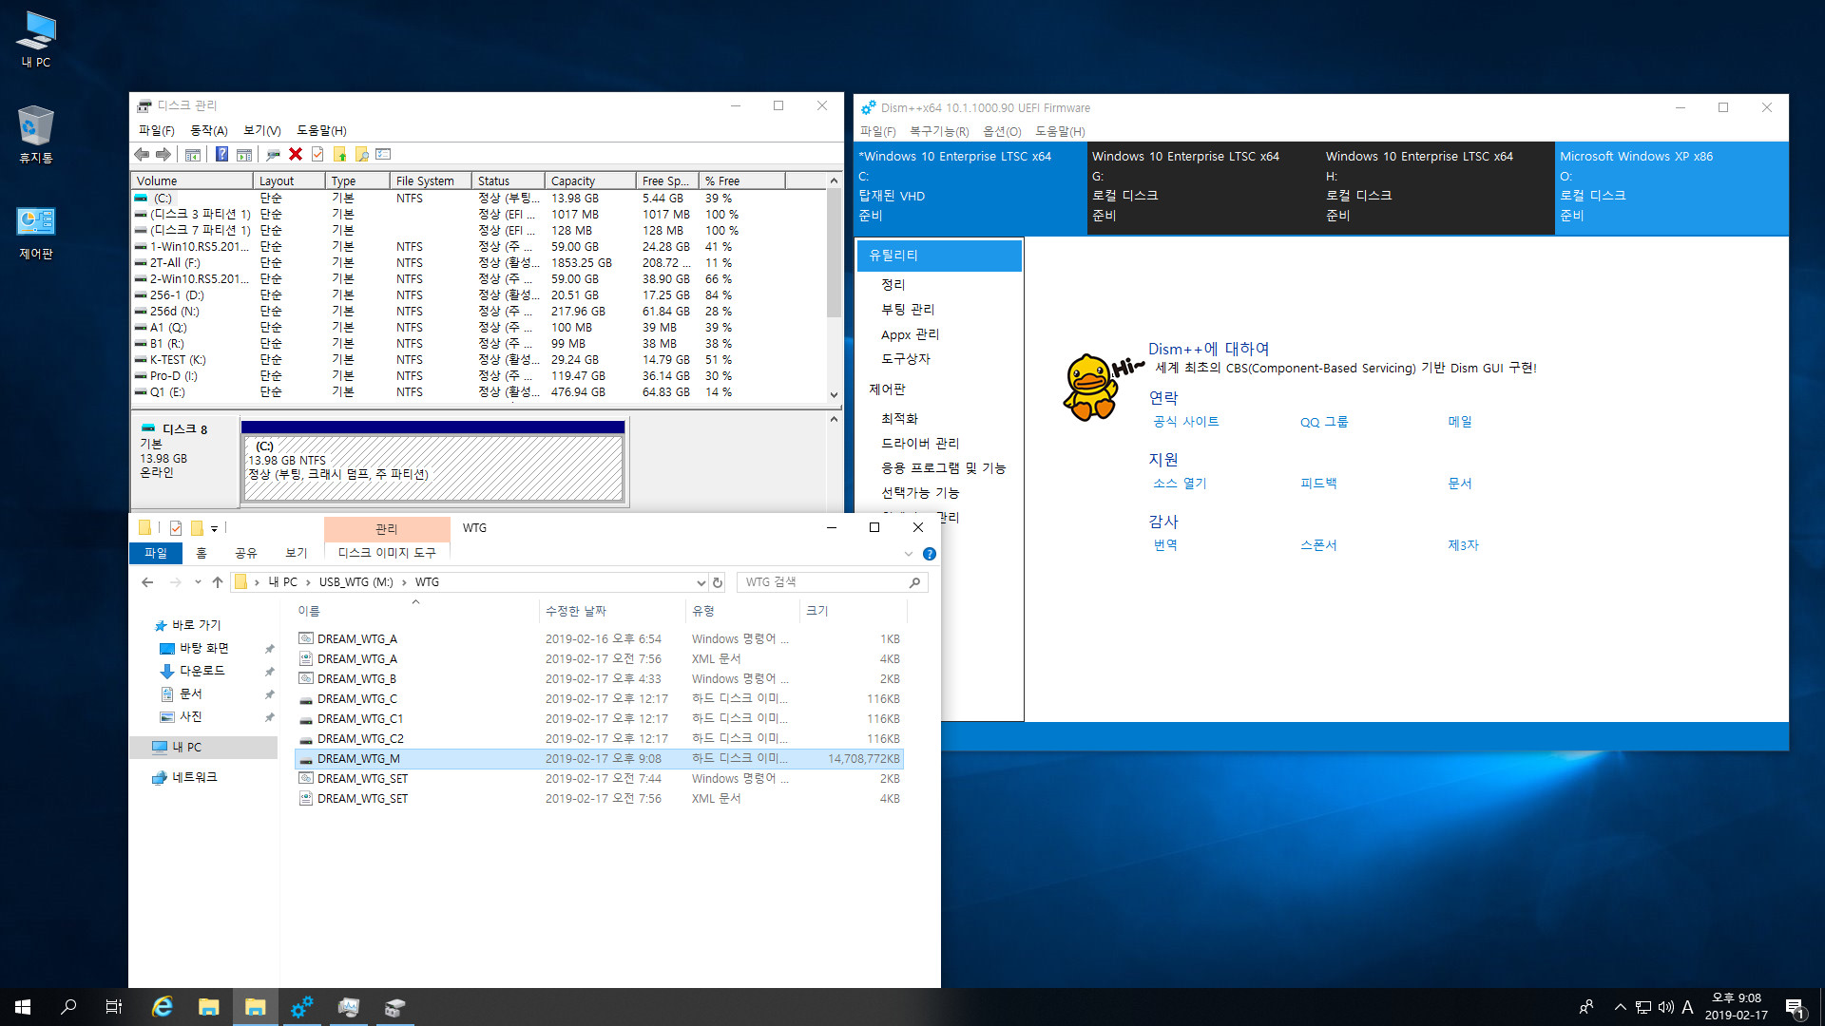Open the 옵션(O) menu in Dism++
The image size is (1825, 1026).
pos(1002,131)
